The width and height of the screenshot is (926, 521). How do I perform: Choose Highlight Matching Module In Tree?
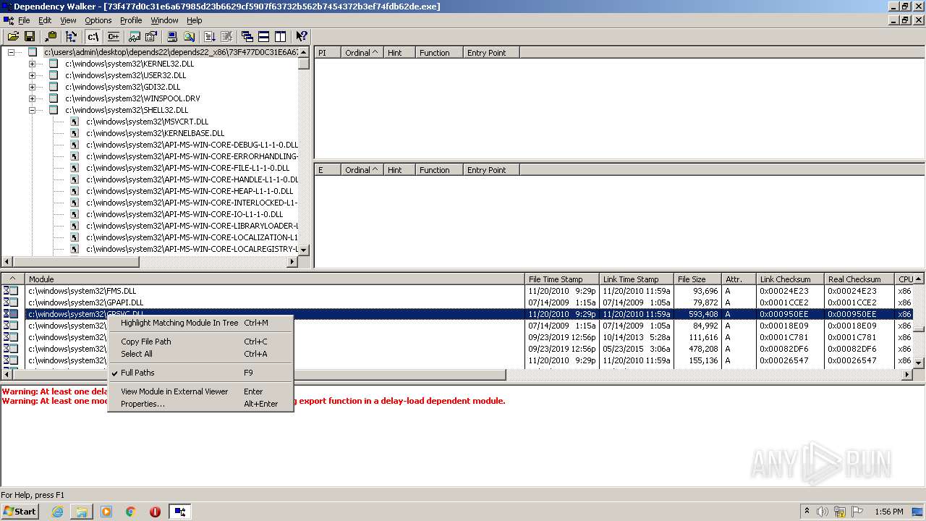click(x=200, y=323)
